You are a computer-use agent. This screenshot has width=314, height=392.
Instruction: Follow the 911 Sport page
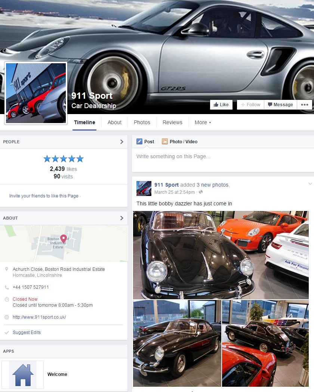point(250,104)
